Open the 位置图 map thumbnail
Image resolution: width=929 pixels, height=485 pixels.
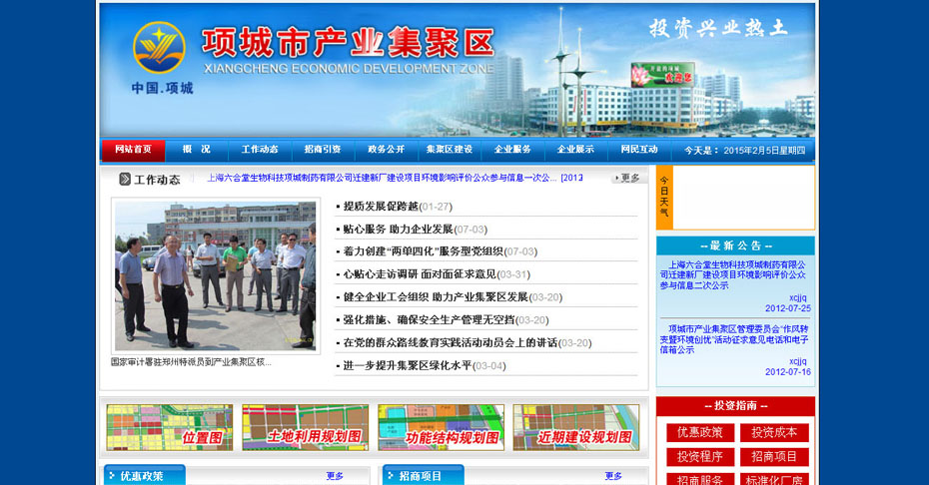(170, 427)
